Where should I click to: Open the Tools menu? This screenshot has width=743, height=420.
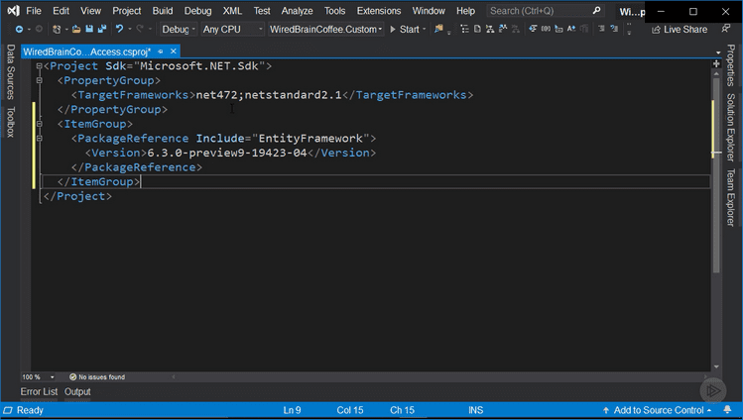coord(334,11)
